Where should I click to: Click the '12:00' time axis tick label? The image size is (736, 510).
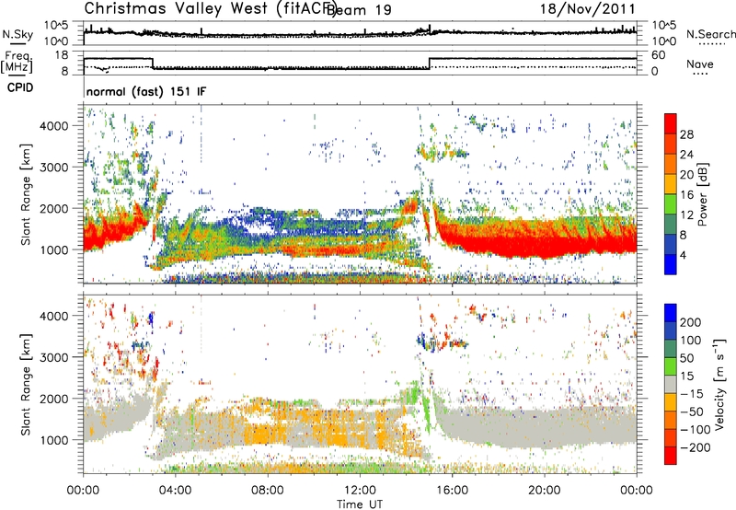360,491
